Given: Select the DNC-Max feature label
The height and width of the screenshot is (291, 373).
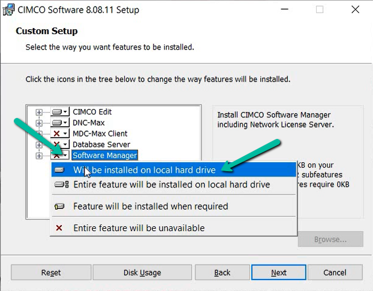Looking at the screenshot, I should pos(89,123).
